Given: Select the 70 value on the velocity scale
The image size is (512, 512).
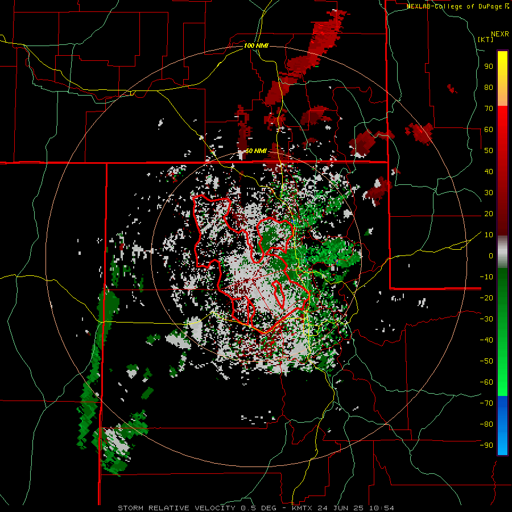Looking at the screenshot, I should point(489,109).
